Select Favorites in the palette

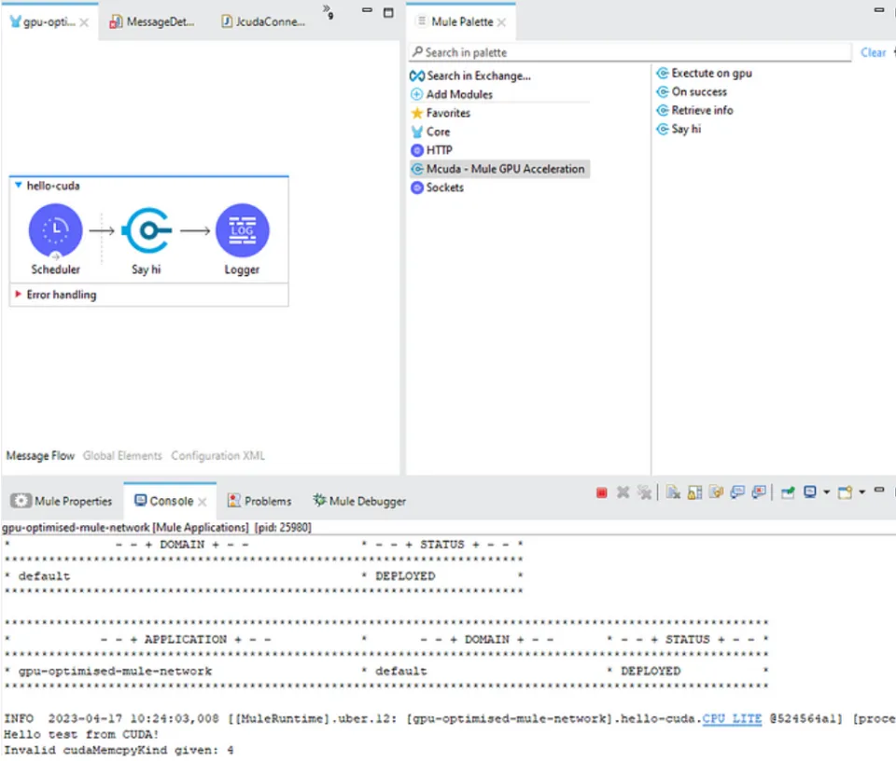click(441, 113)
